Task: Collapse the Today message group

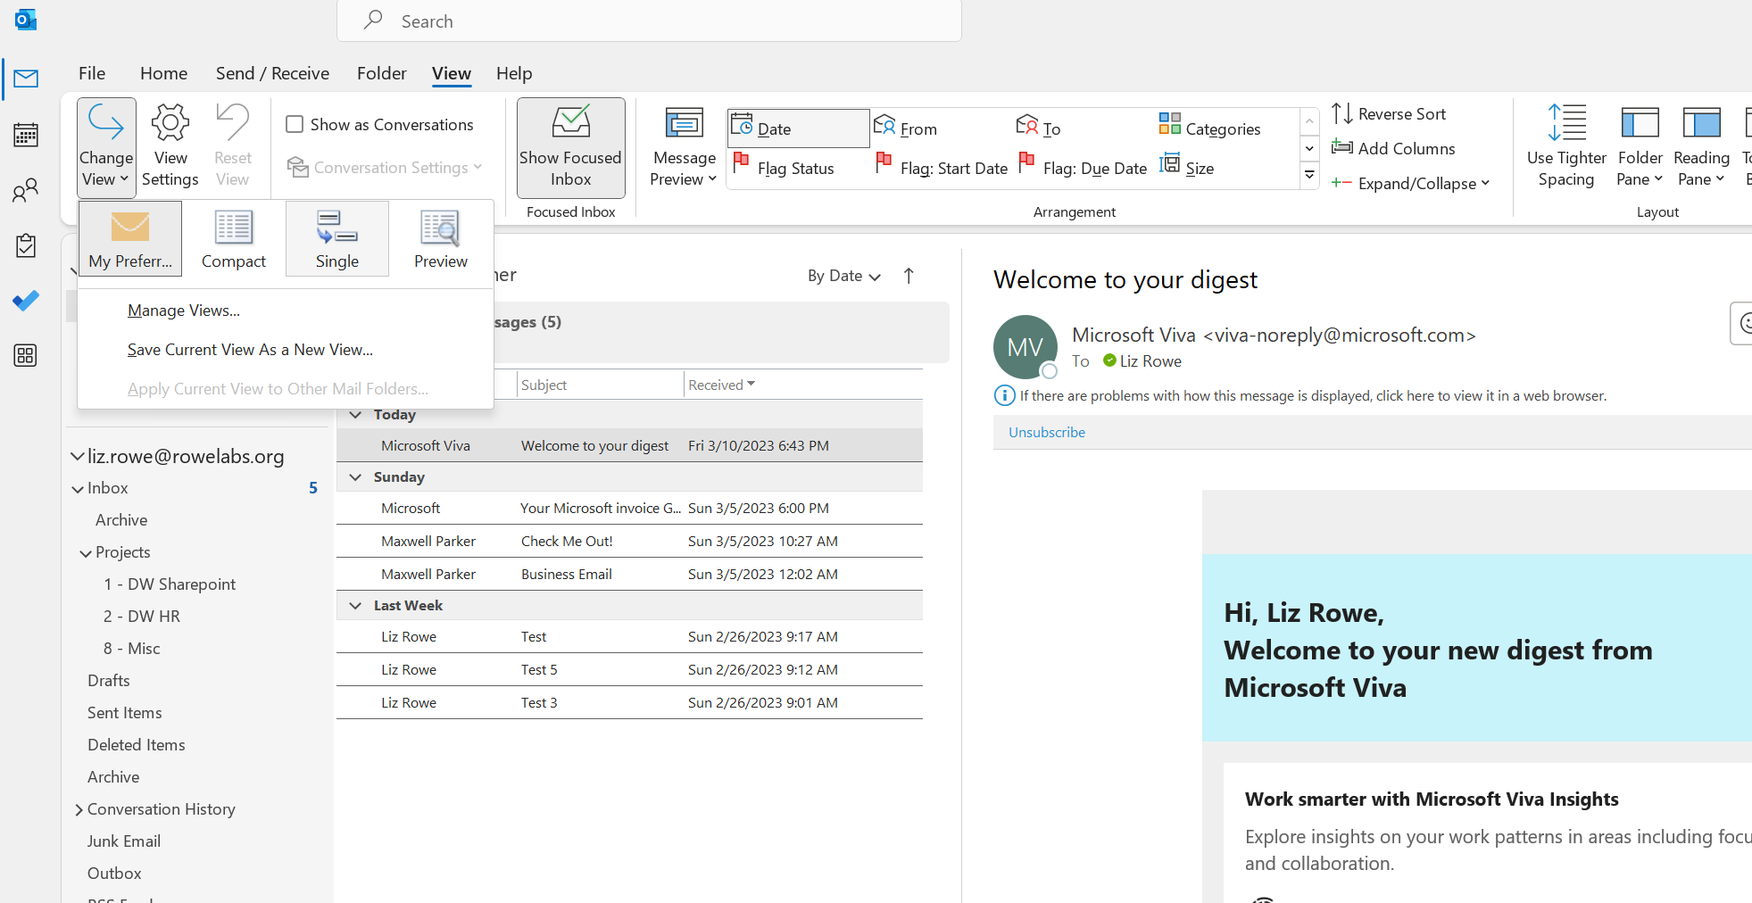Action: [x=355, y=414]
